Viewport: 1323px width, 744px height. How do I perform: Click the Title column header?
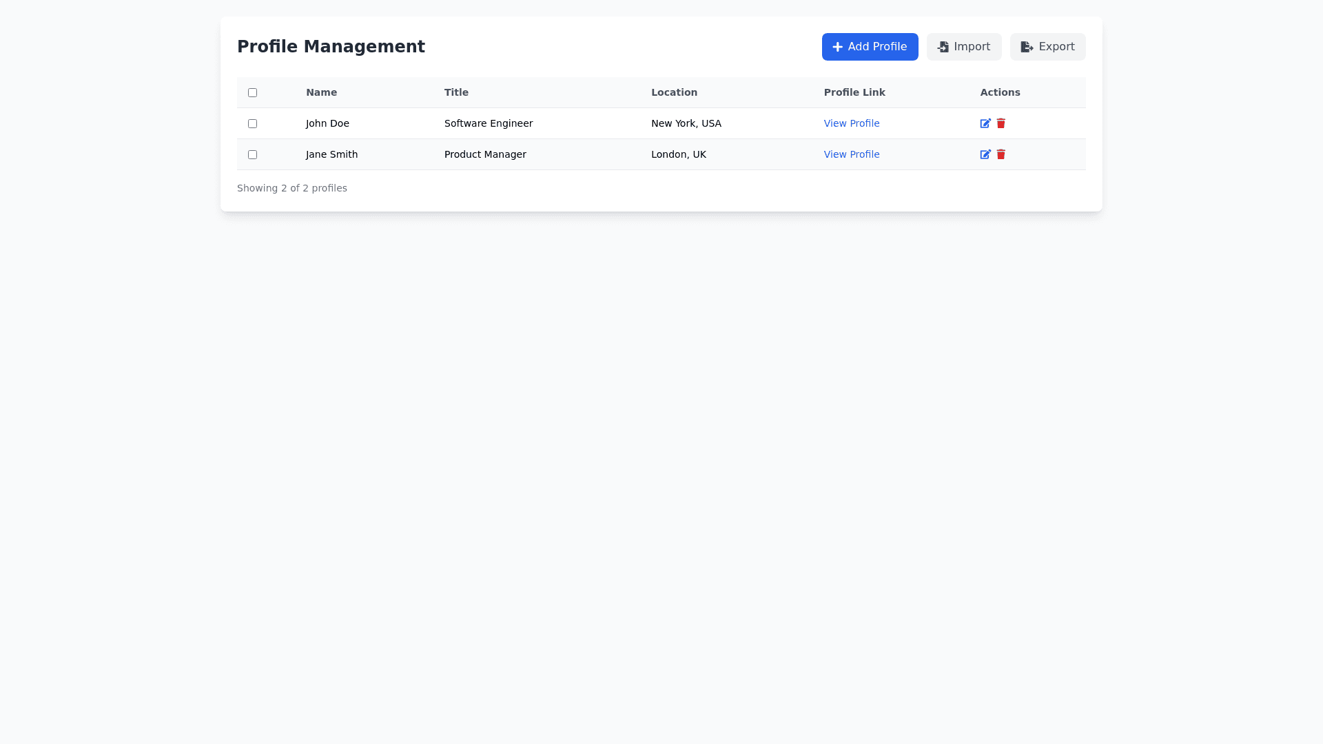coord(456,92)
